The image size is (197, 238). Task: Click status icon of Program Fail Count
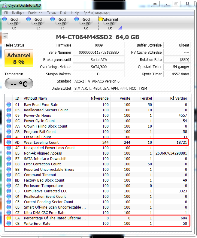(9, 131)
